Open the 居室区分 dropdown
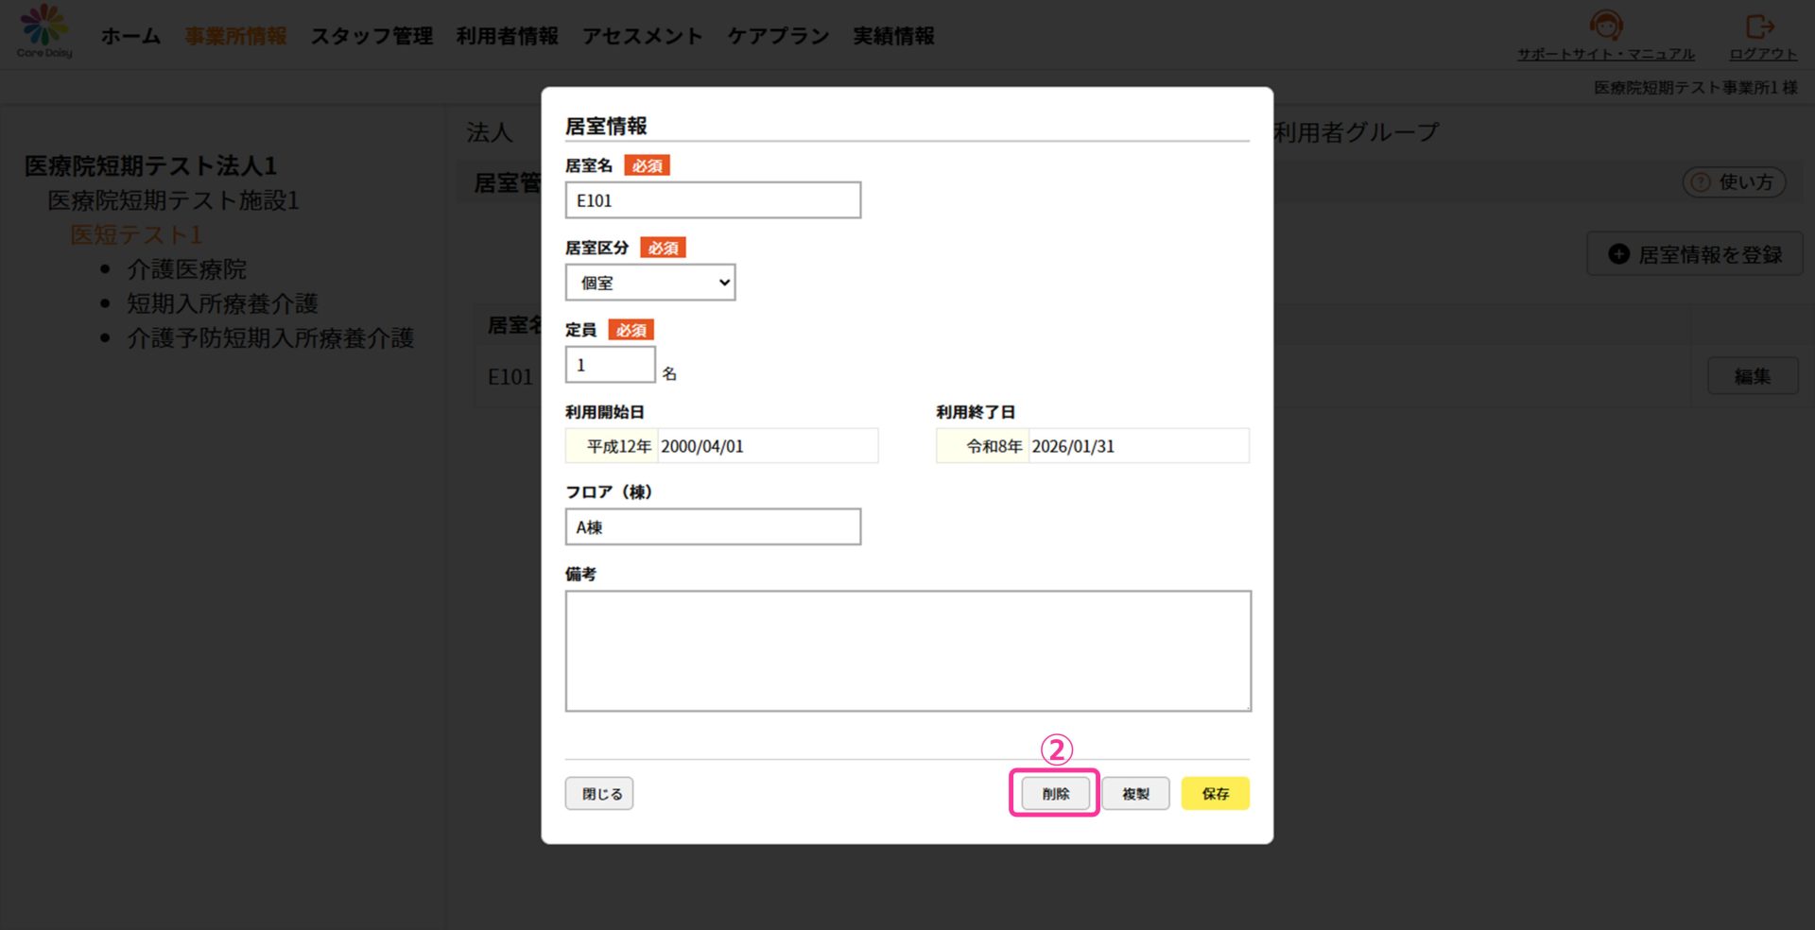The width and height of the screenshot is (1815, 930). pyautogui.click(x=650, y=283)
